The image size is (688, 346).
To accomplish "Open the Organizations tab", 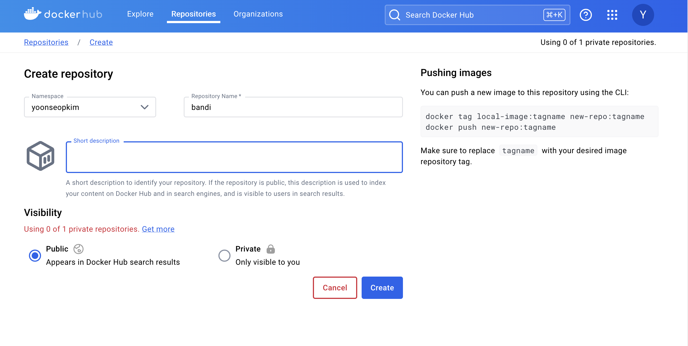I will pyautogui.click(x=258, y=14).
